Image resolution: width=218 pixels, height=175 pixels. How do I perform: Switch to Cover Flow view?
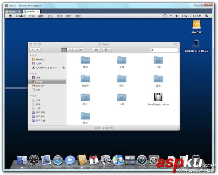[x=81, y=50]
